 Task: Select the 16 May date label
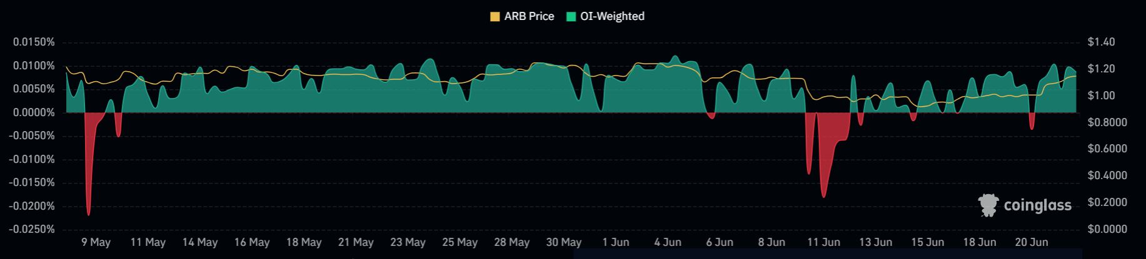click(x=252, y=242)
